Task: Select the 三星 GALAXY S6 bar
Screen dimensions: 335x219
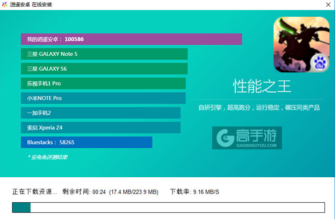Action: [x=104, y=69]
